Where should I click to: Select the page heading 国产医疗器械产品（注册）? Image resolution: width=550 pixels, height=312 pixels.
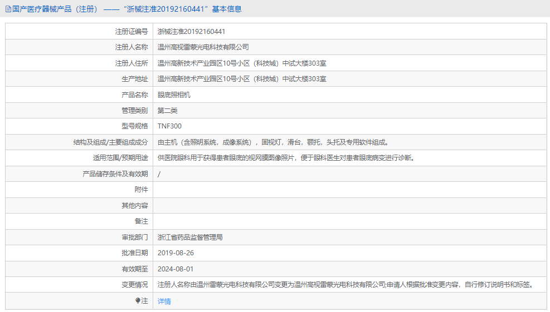tap(55, 9)
